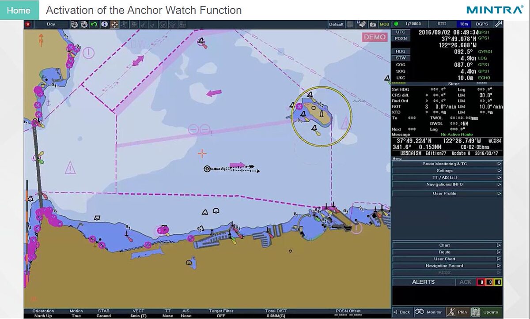Open the 1/20000 chart scale selector

pos(413,24)
